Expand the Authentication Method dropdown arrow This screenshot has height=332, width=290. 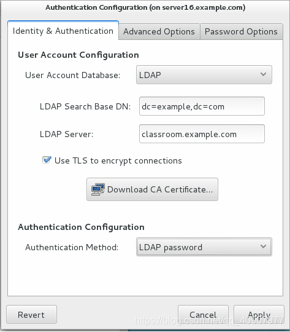click(x=263, y=247)
